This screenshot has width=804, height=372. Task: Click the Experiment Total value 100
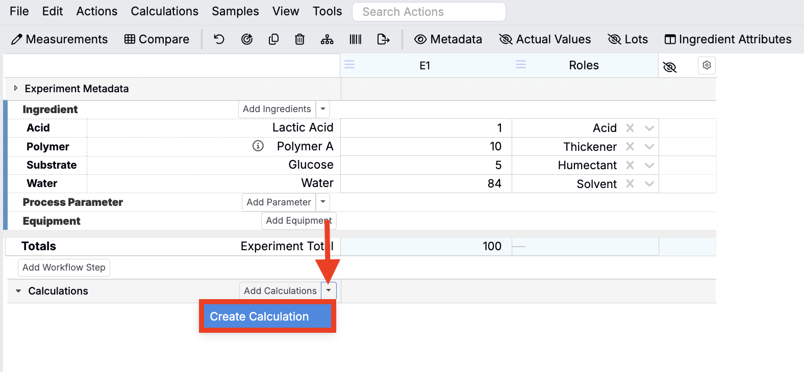tap(492, 246)
